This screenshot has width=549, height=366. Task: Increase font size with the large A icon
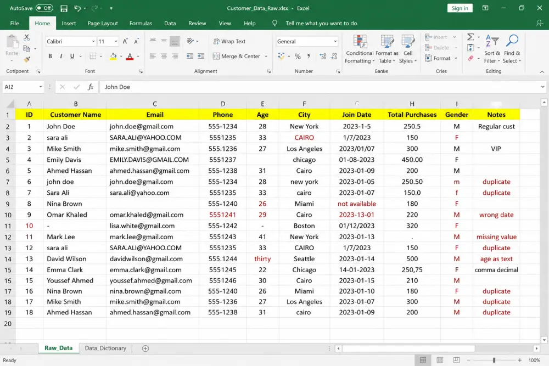pos(125,41)
